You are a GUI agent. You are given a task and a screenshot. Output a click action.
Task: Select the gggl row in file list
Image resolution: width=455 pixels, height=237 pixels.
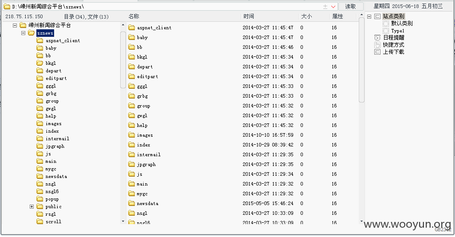pos(242,86)
